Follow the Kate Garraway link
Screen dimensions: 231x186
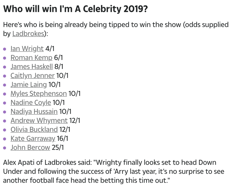33,138
